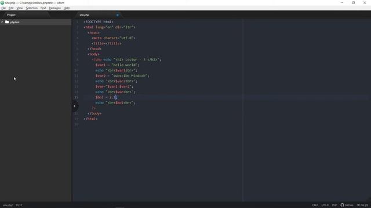
Task: Change line ending CRLF in status bar
Action: 315,205
